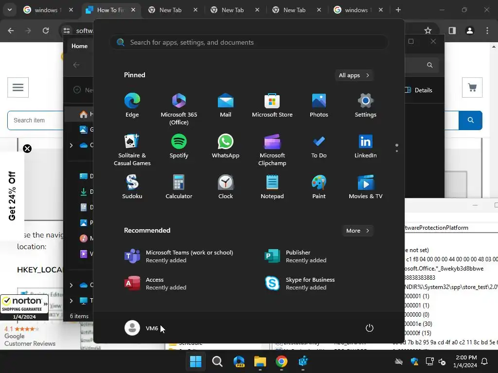This screenshot has height=373, width=498.
Task: Click the power button in Start menu
Action: click(x=370, y=328)
